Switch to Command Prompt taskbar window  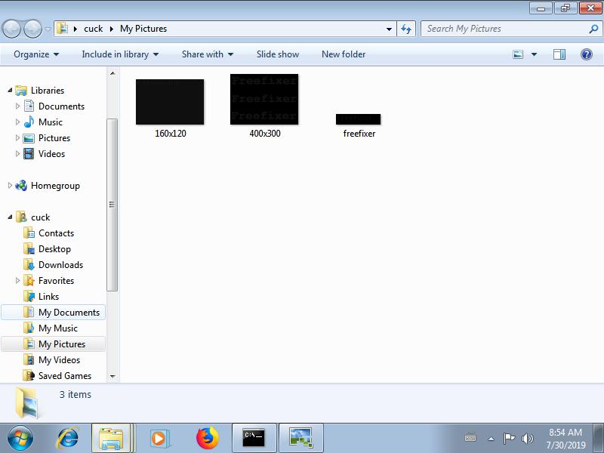tap(254, 438)
